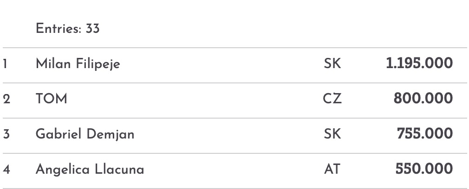Image resolution: width=469 pixels, height=189 pixels.
Task: Click rank number 2 in the list
Action: [x=6, y=99]
